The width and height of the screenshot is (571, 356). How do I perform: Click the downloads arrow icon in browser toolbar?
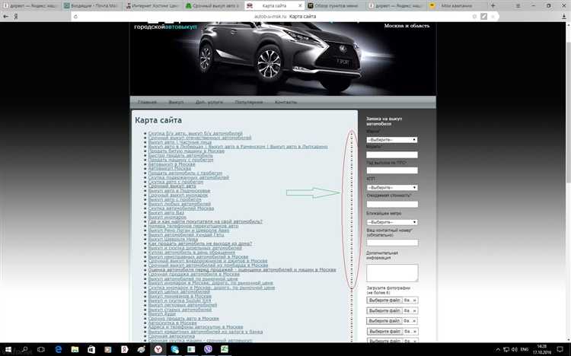[x=562, y=16]
